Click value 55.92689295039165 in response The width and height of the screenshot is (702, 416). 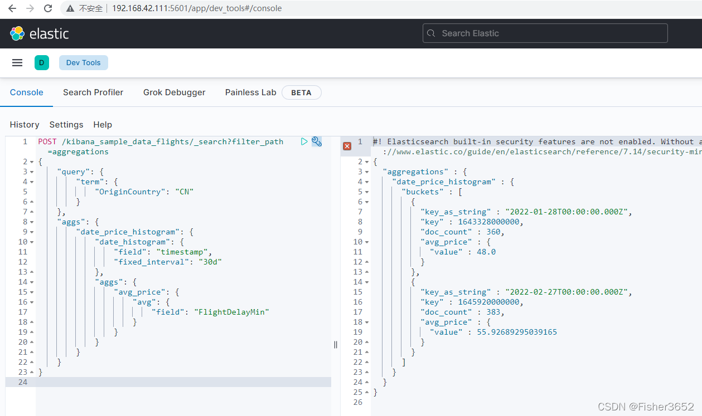point(517,332)
